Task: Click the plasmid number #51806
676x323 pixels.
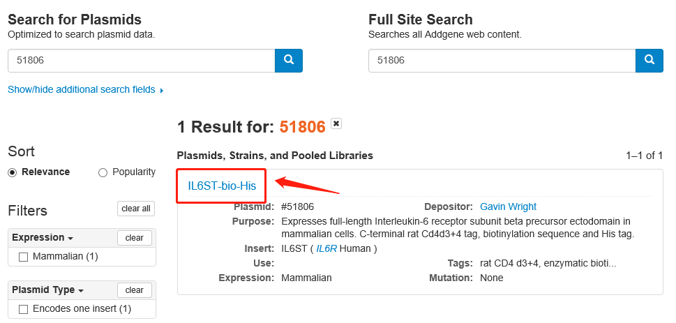Action: (x=297, y=206)
